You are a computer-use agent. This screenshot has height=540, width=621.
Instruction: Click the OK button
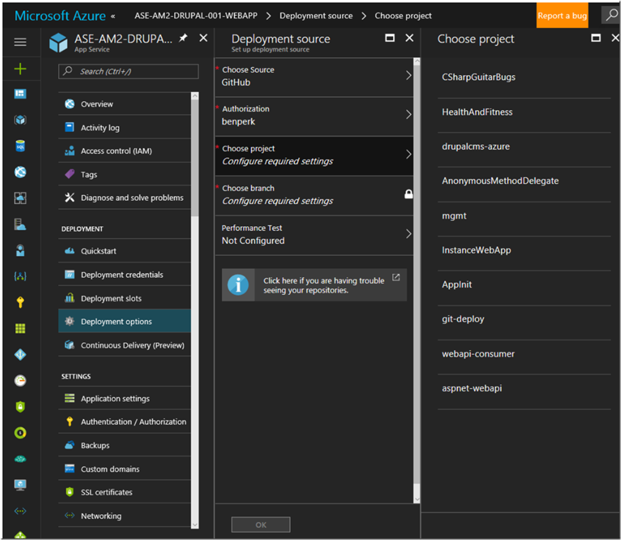tap(261, 524)
